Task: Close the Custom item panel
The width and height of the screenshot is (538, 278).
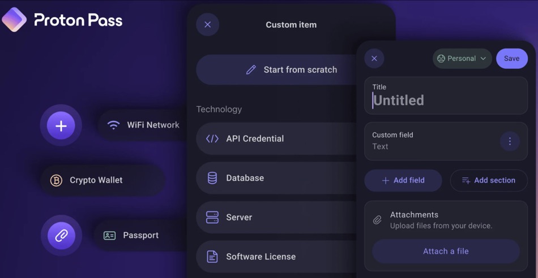Action: [x=208, y=25]
